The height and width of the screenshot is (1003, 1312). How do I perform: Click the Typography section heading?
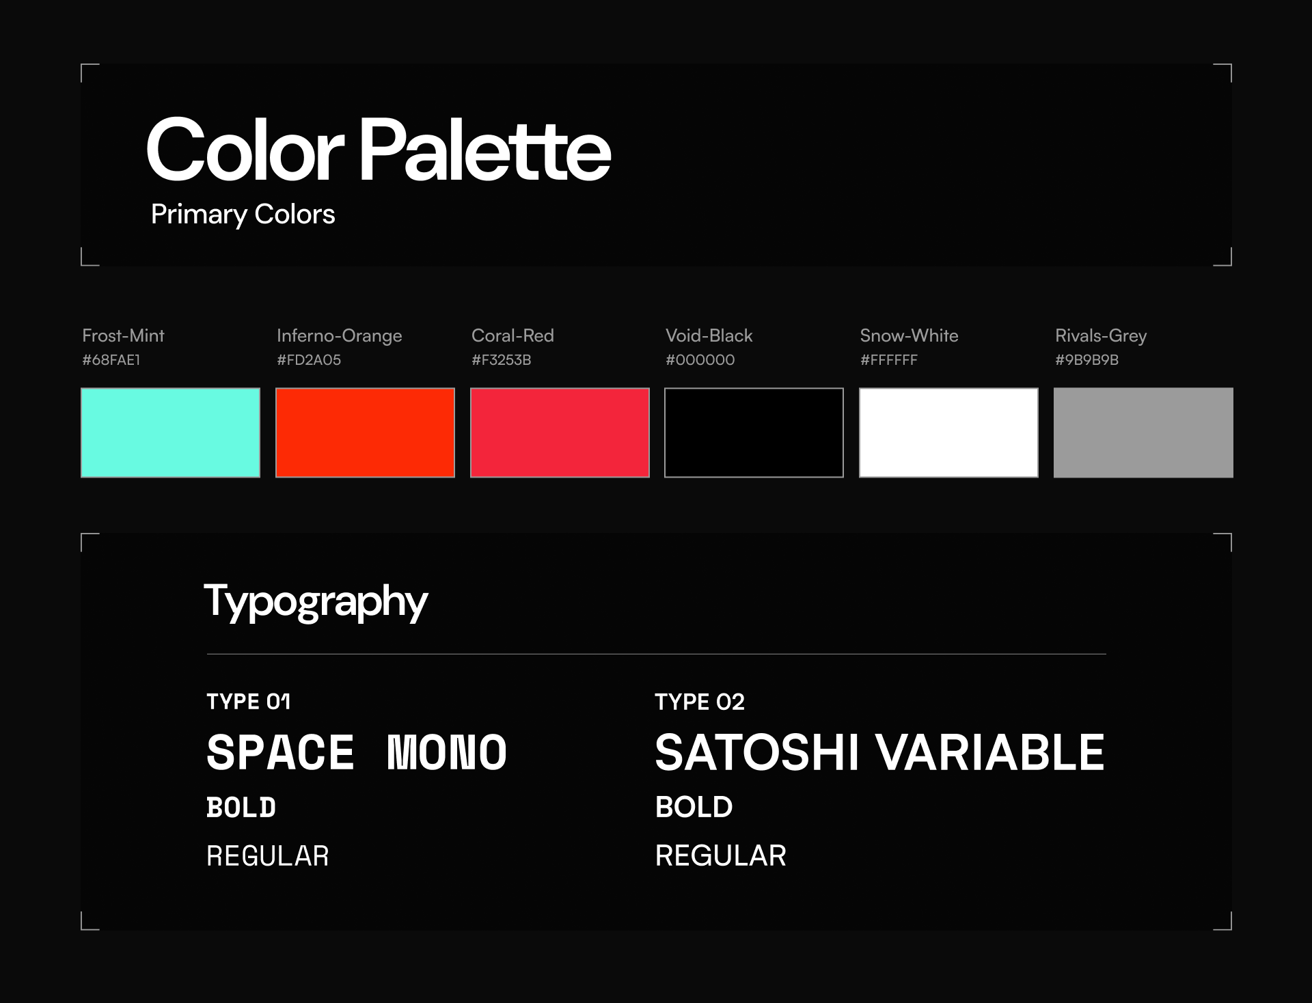click(316, 602)
